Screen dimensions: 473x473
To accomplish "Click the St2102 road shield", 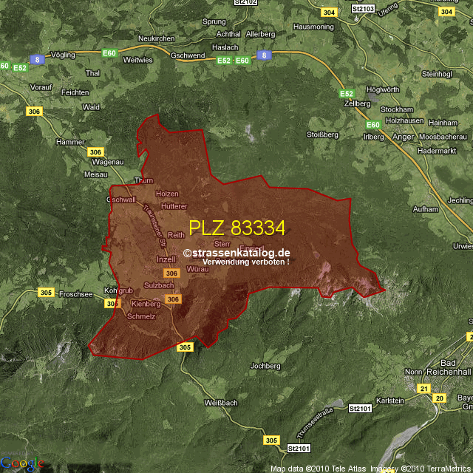I will pos(245,2).
